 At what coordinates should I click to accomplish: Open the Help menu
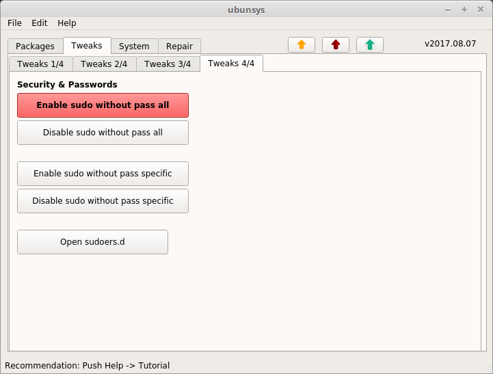tap(66, 23)
